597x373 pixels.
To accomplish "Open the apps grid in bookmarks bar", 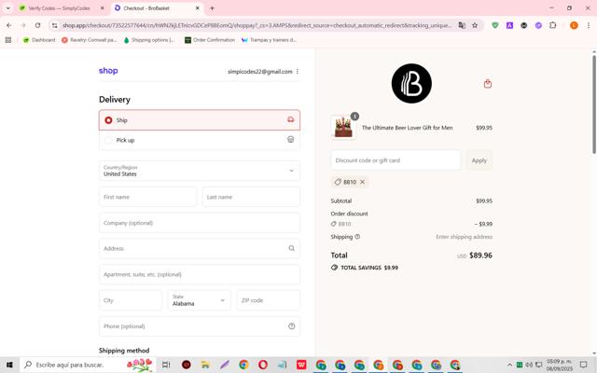I will 8,40.
